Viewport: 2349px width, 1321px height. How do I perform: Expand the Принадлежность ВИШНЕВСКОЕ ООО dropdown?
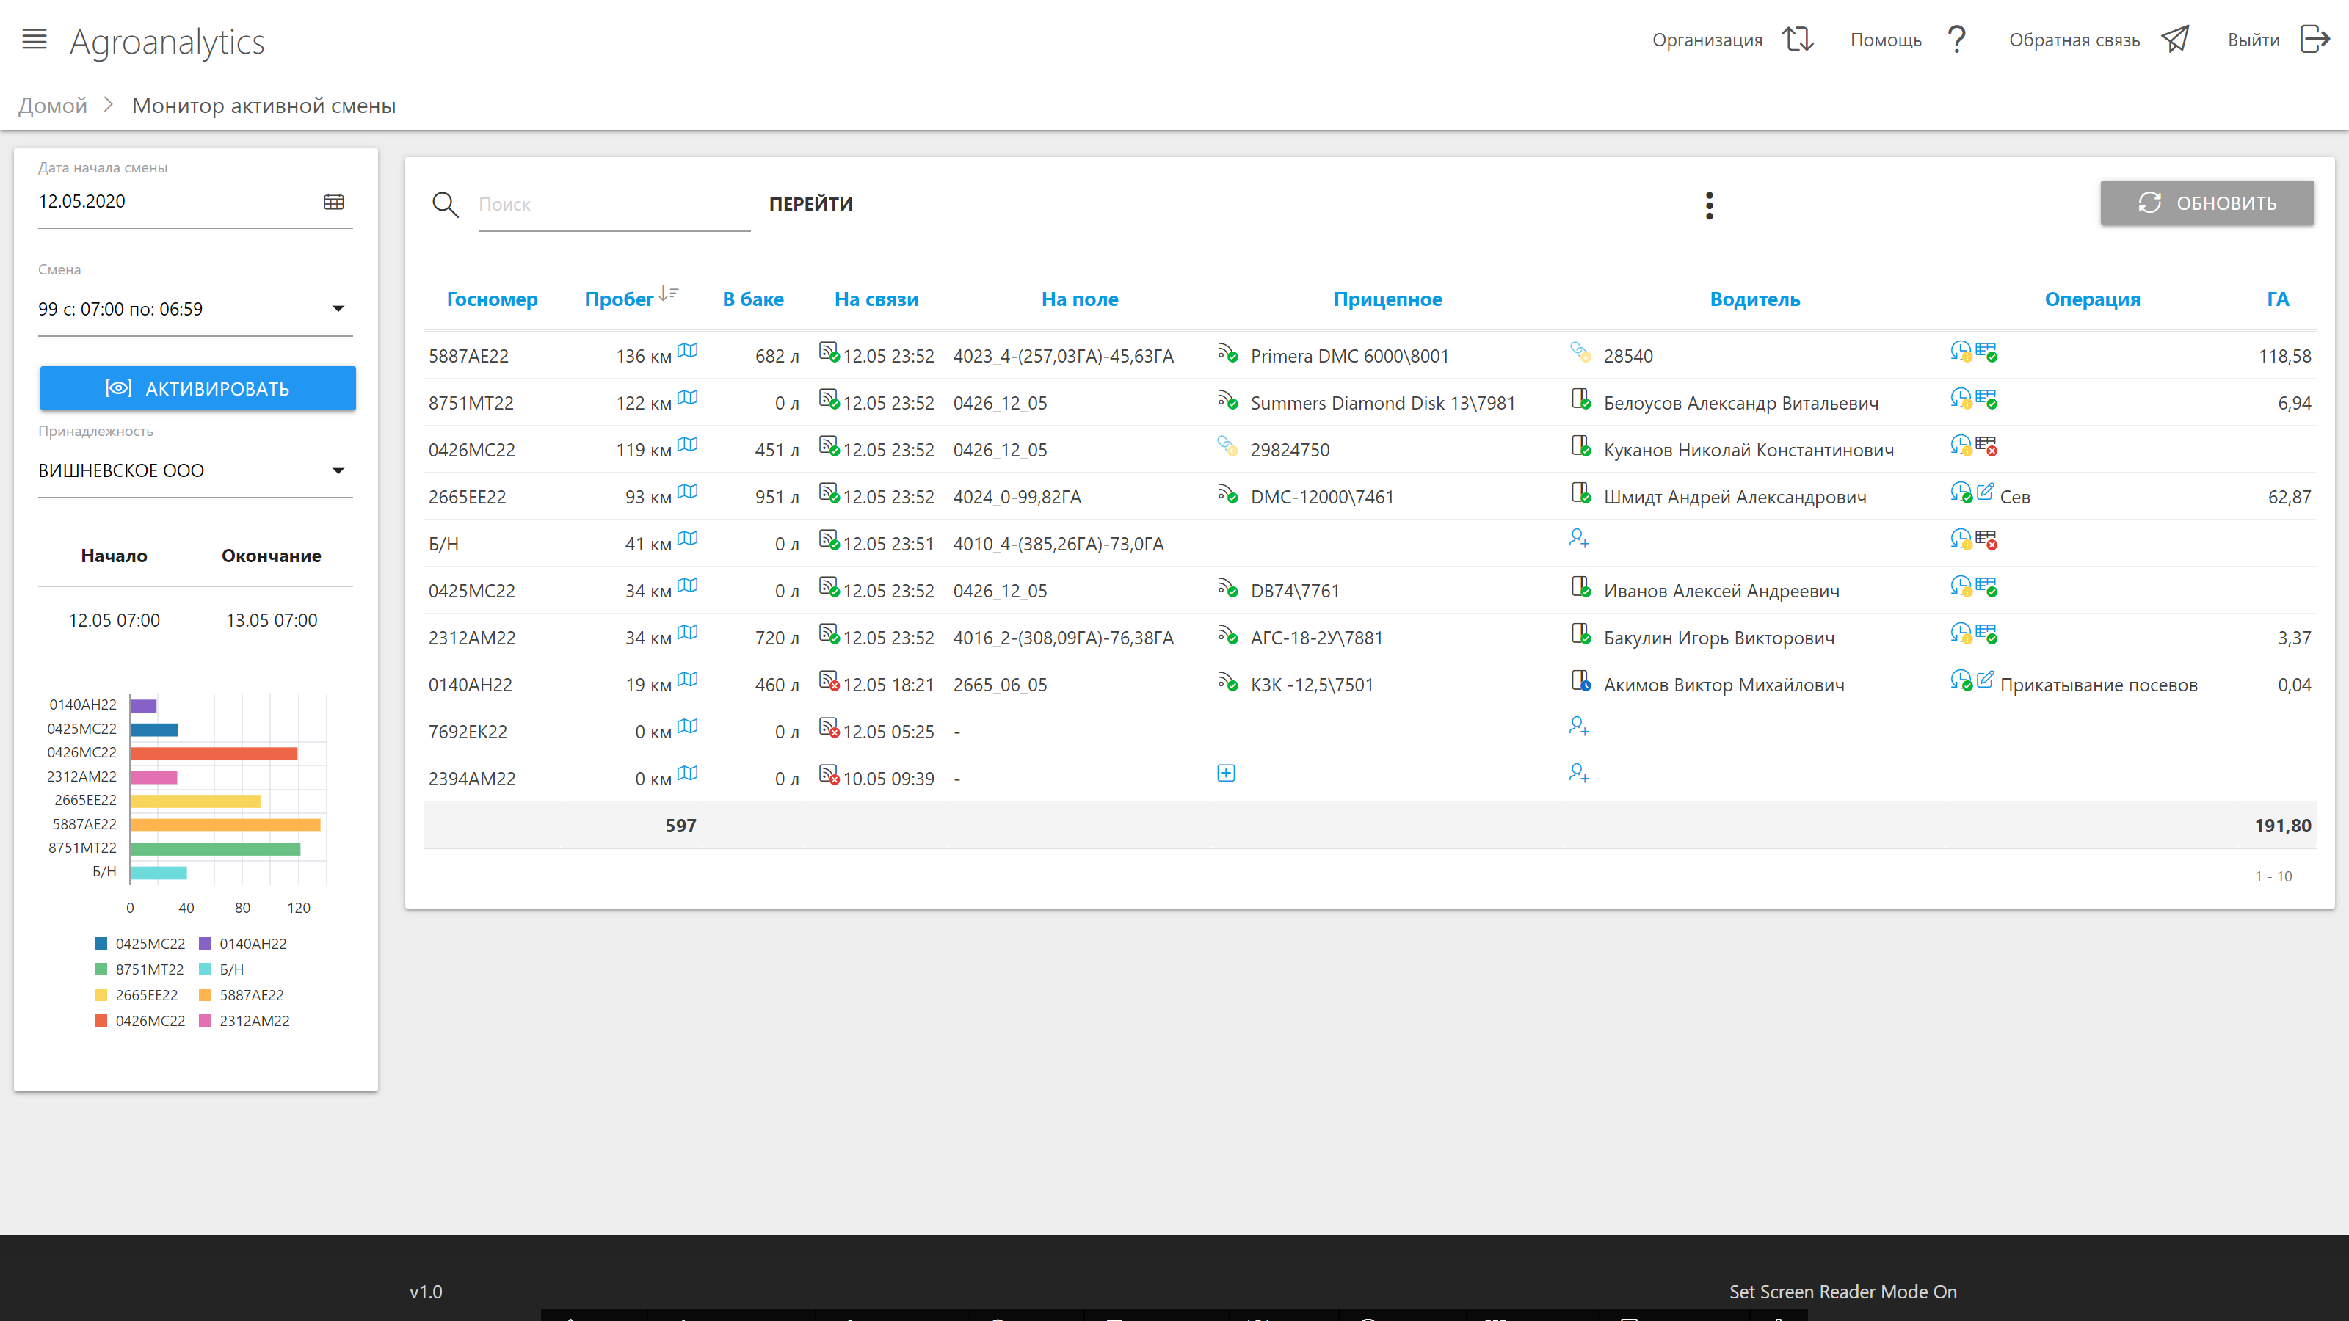[195, 470]
